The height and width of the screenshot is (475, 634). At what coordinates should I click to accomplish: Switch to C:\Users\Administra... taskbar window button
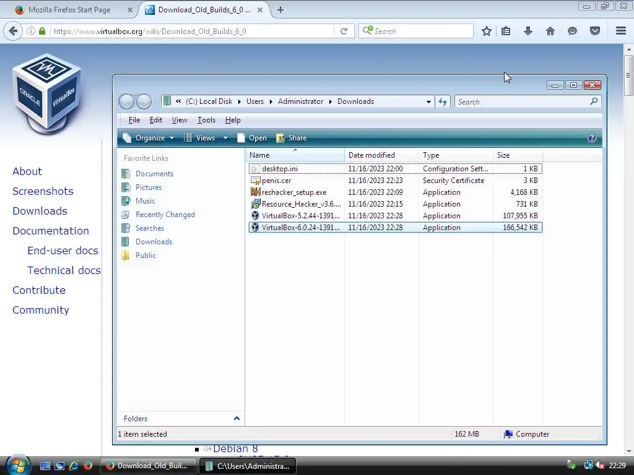[248, 466]
